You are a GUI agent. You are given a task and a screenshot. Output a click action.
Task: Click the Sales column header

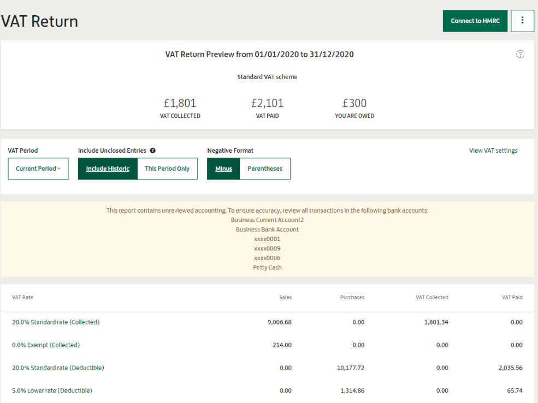pyautogui.click(x=285, y=297)
